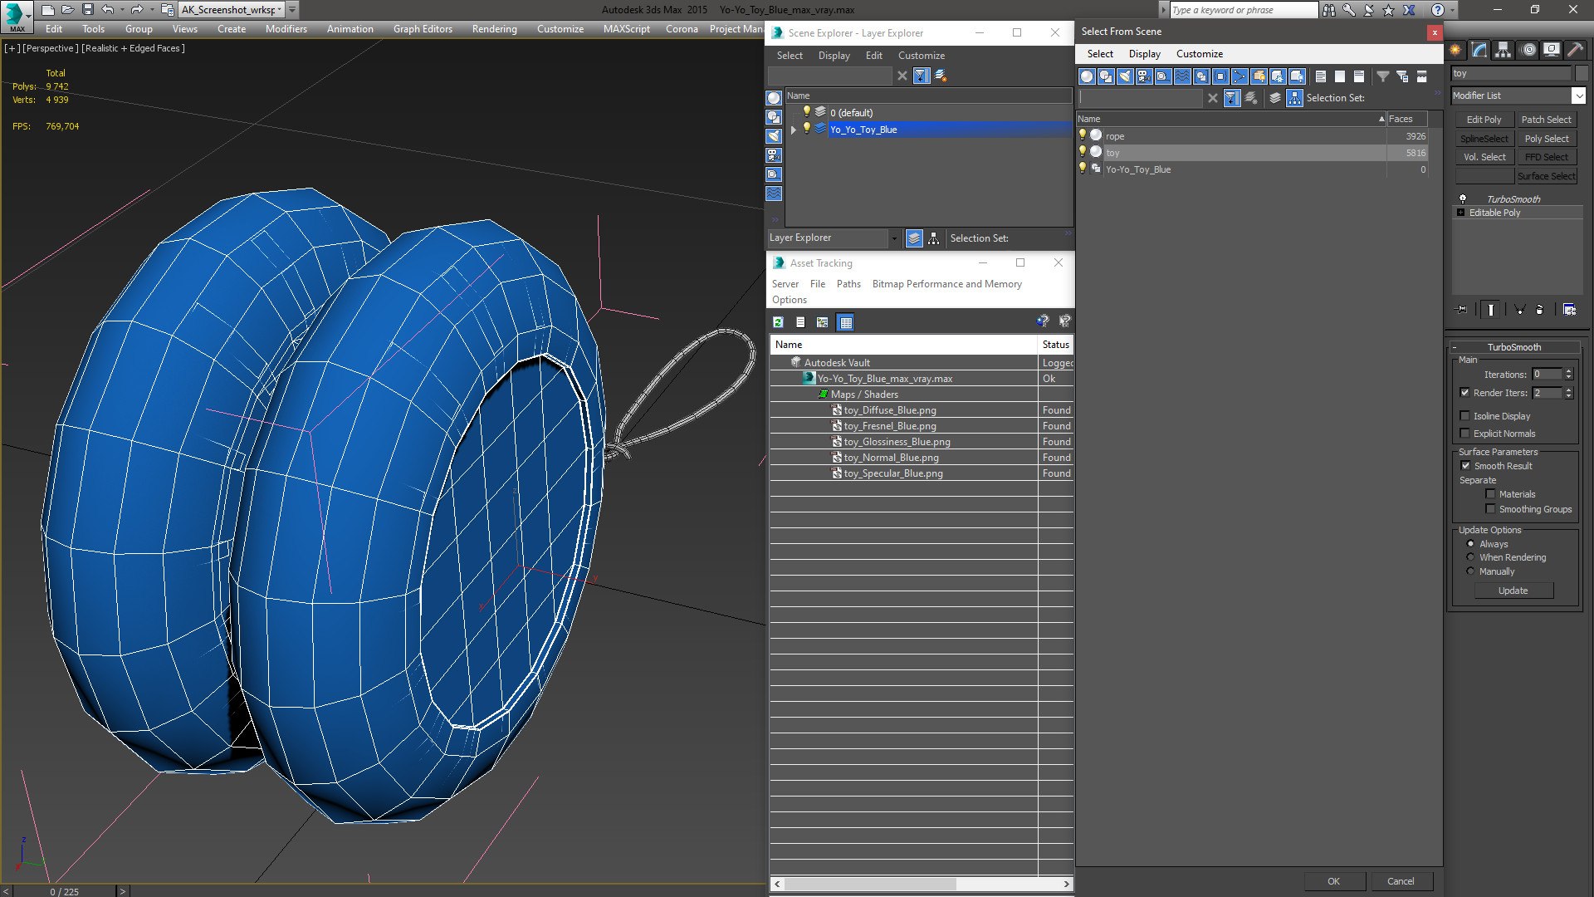Open the Rendering menu
Viewport: 1594px width, 897px height.
pyautogui.click(x=494, y=28)
